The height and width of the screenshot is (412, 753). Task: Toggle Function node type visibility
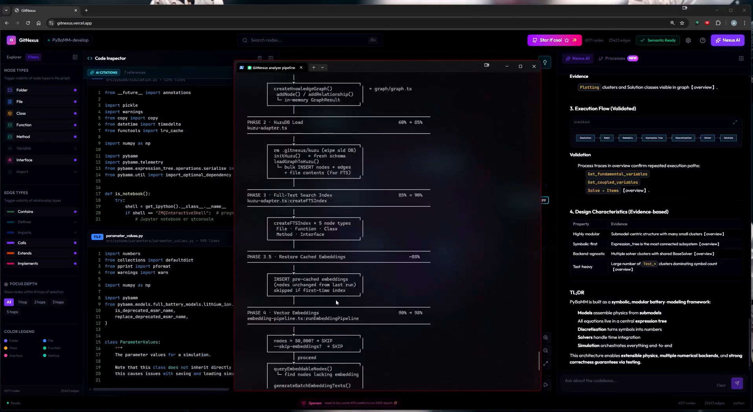pyautogui.click(x=41, y=125)
